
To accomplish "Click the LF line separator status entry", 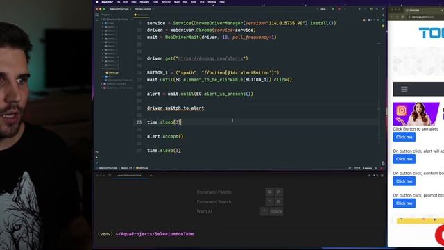I will (x=350, y=168).
